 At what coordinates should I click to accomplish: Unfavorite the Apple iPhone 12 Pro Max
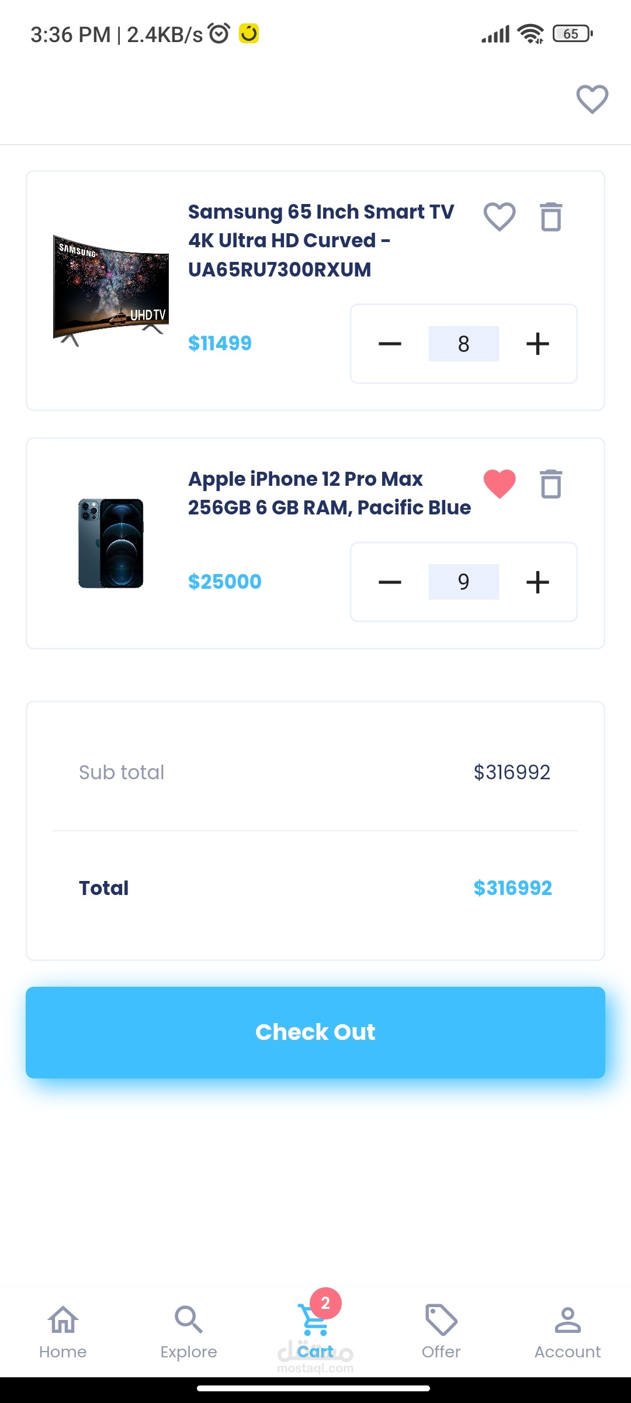pos(500,484)
